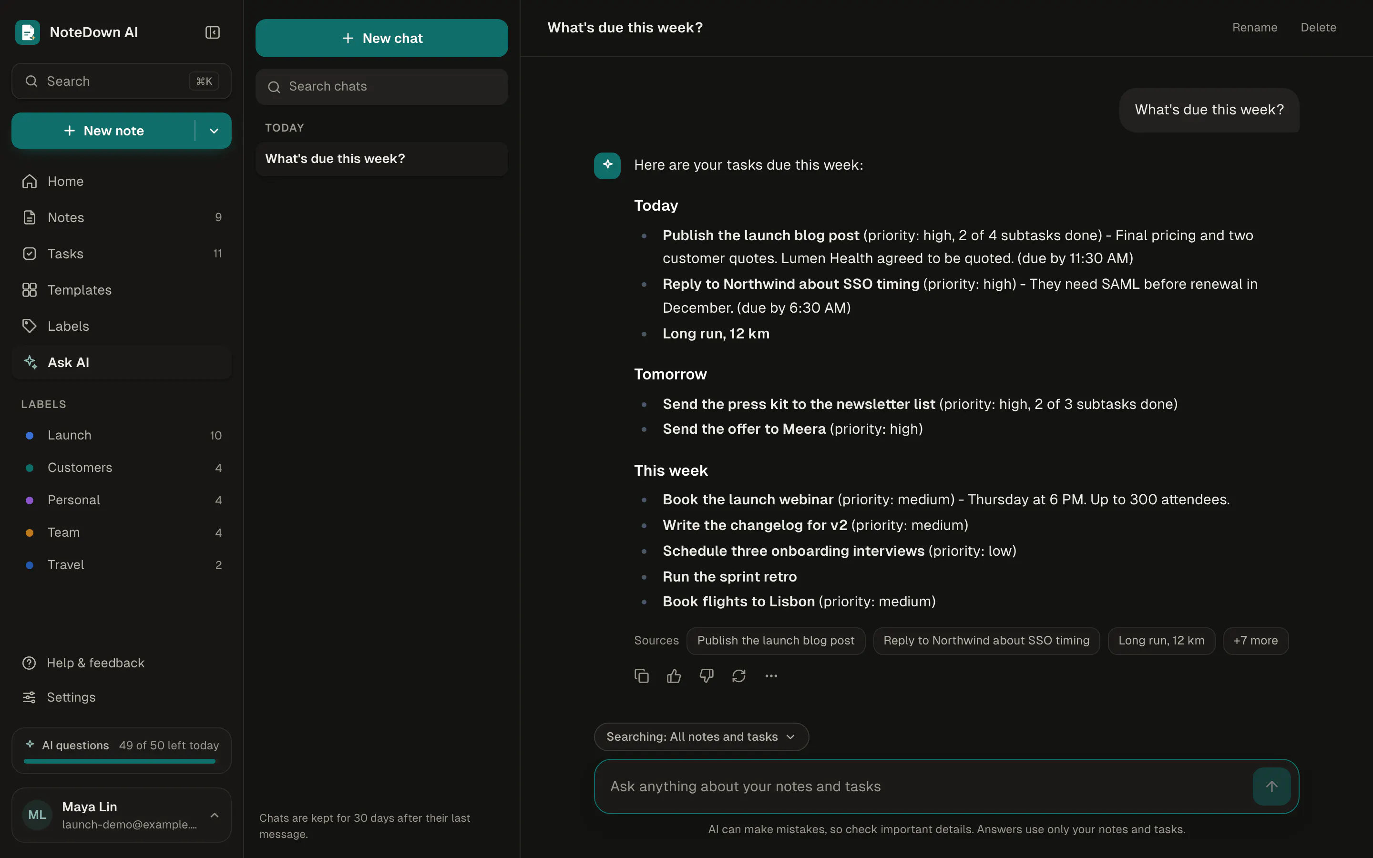This screenshot has height=858, width=1373.
Task: Open source chip Reply to Northwind about SSO timing
Action: (986, 641)
